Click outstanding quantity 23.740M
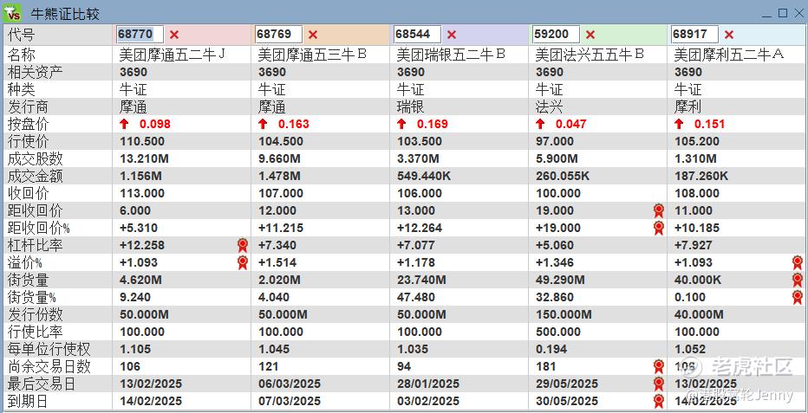This screenshot has height=413, width=808. click(421, 280)
